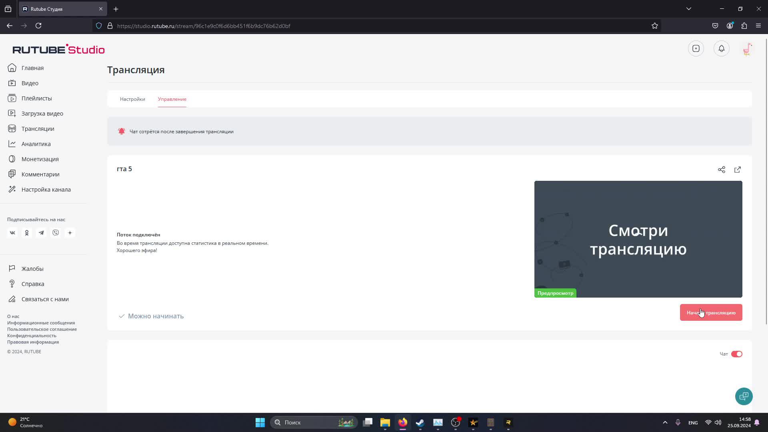The width and height of the screenshot is (768, 432).
Task: Open the user avatar account menu
Action: pyautogui.click(x=747, y=49)
